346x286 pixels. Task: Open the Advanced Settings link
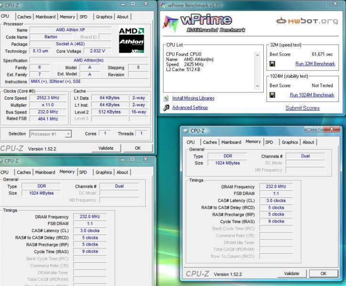coord(190,108)
